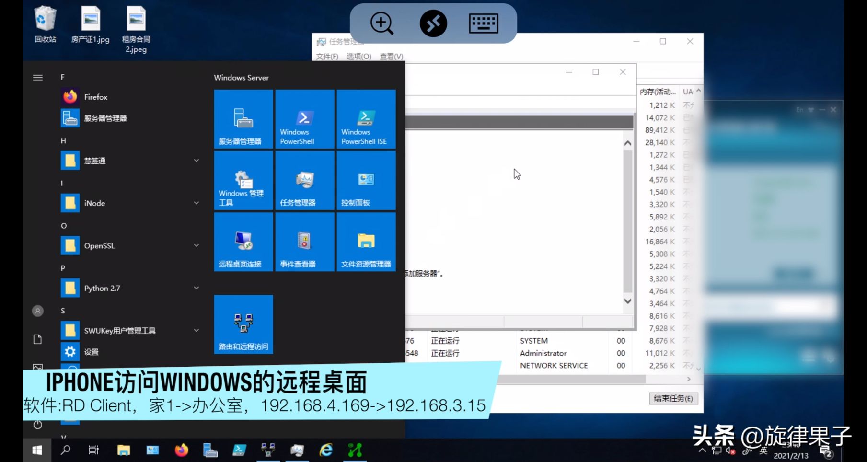Click the 11,012 K memory value
The image size is (867, 462).
tap(659, 353)
